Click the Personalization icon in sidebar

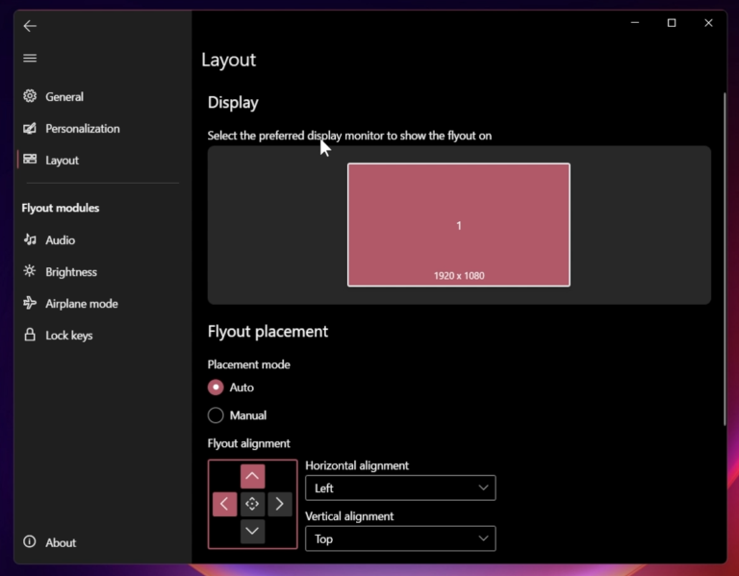click(30, 129)
